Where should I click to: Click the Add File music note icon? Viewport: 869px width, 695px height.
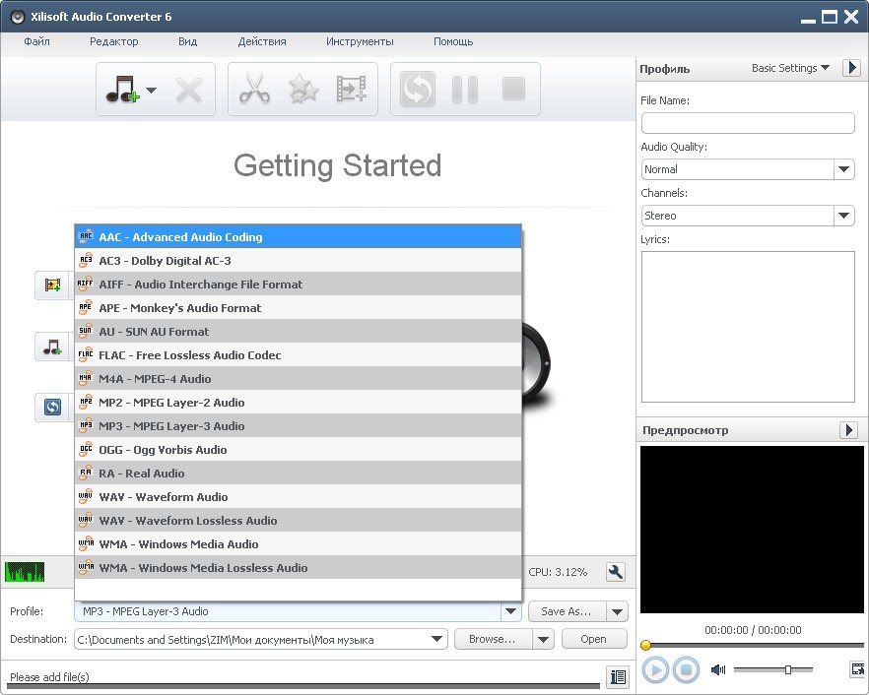coord(122,91)
